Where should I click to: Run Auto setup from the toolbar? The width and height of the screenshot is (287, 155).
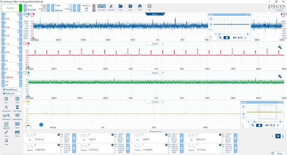111,6
